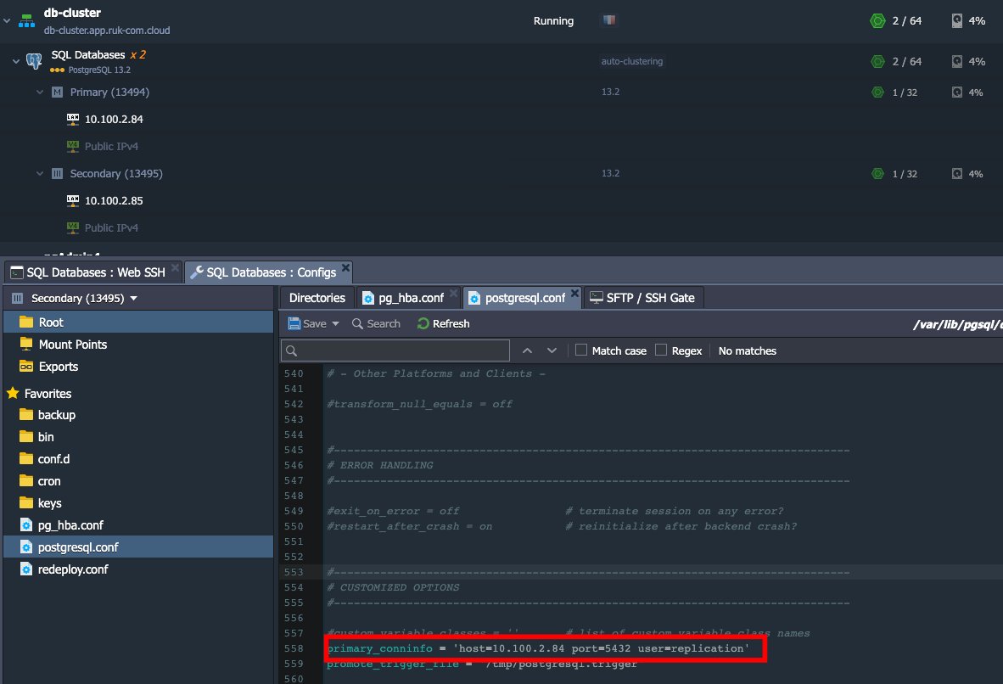1003x684 pixels.
Task: Click the pg_hba.conf file icon in Favorites
Action: [26, 525]
